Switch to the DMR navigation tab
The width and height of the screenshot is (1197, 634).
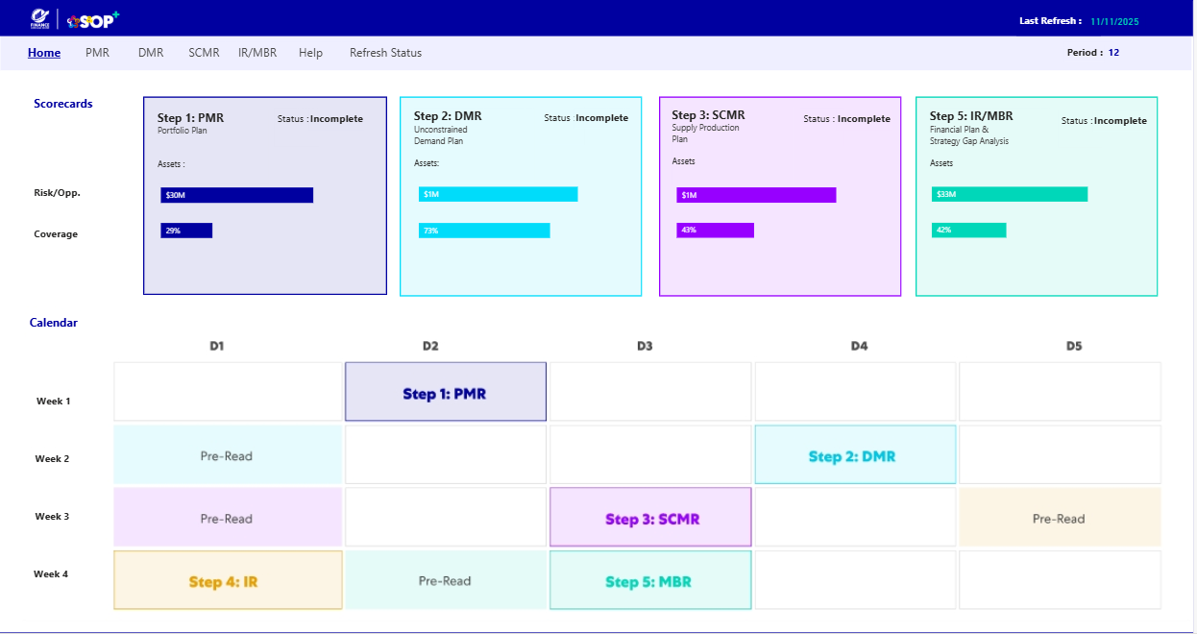coord(151,53)
